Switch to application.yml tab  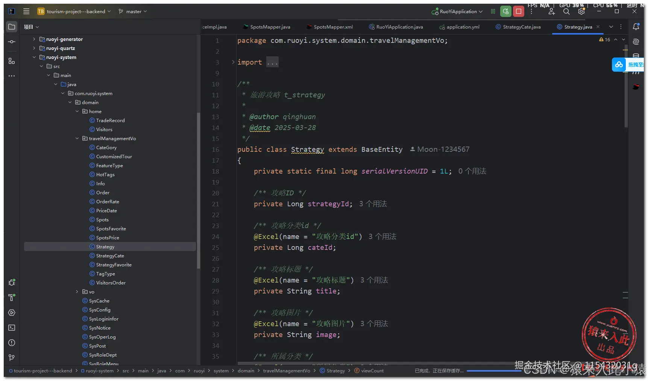coord(459,27)
